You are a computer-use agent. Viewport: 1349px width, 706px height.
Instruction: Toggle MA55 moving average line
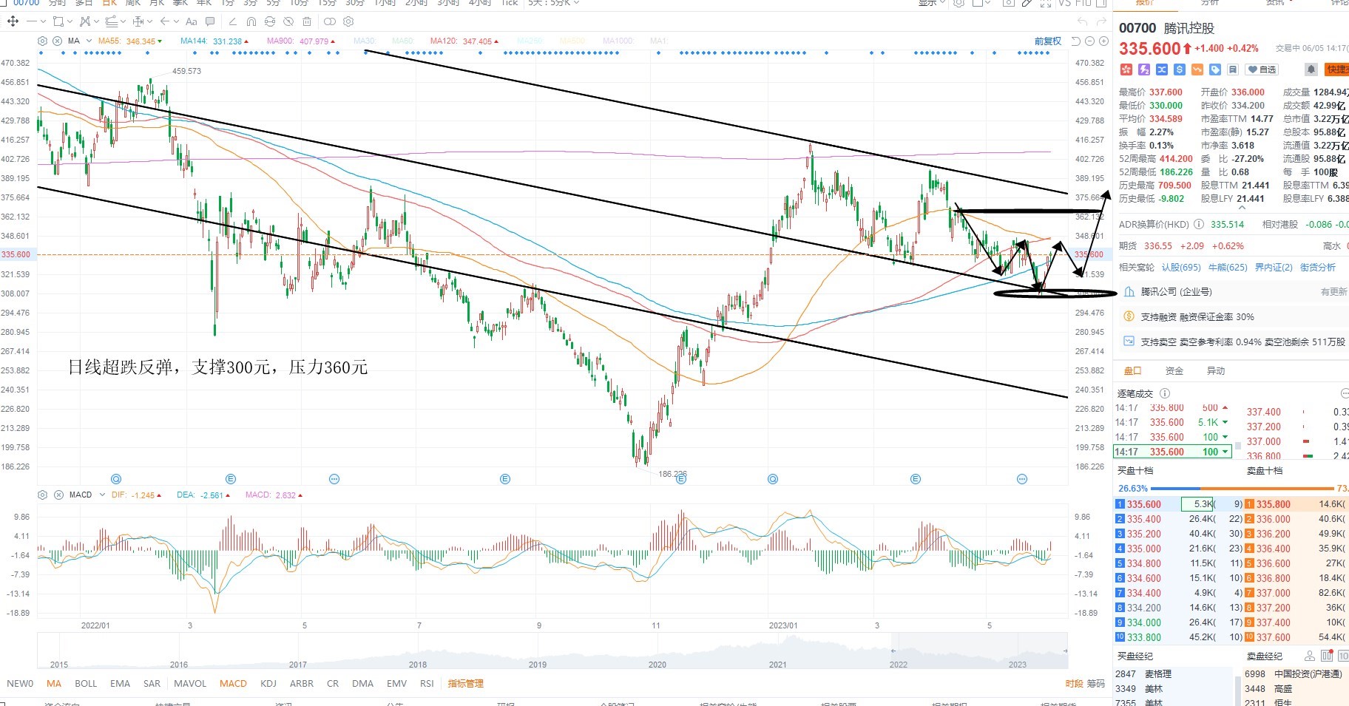pos(130,41)
